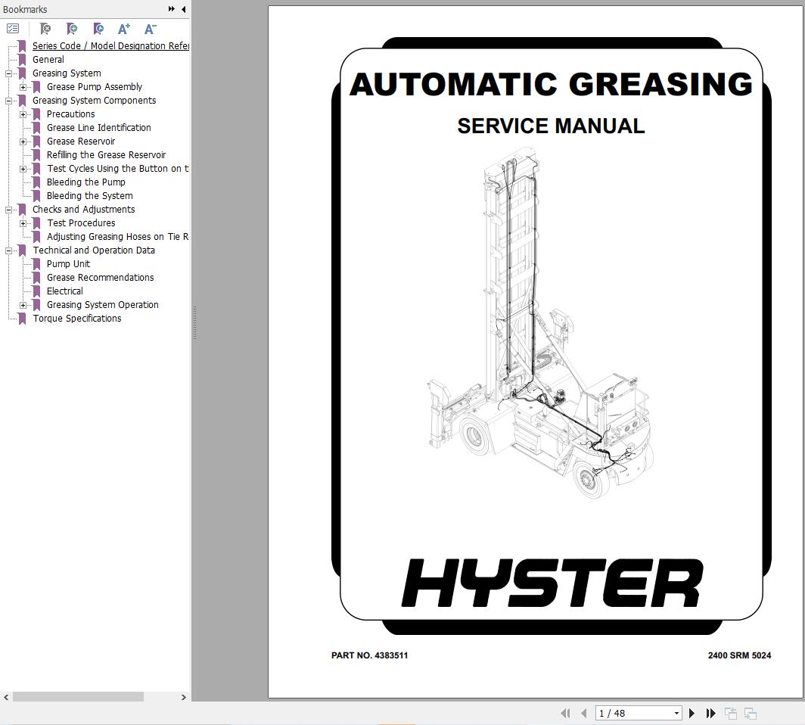The width and height of the screenshot is (805, 725).
Task: Open Greasing System Operation bookmark
Action: [103, 304]
